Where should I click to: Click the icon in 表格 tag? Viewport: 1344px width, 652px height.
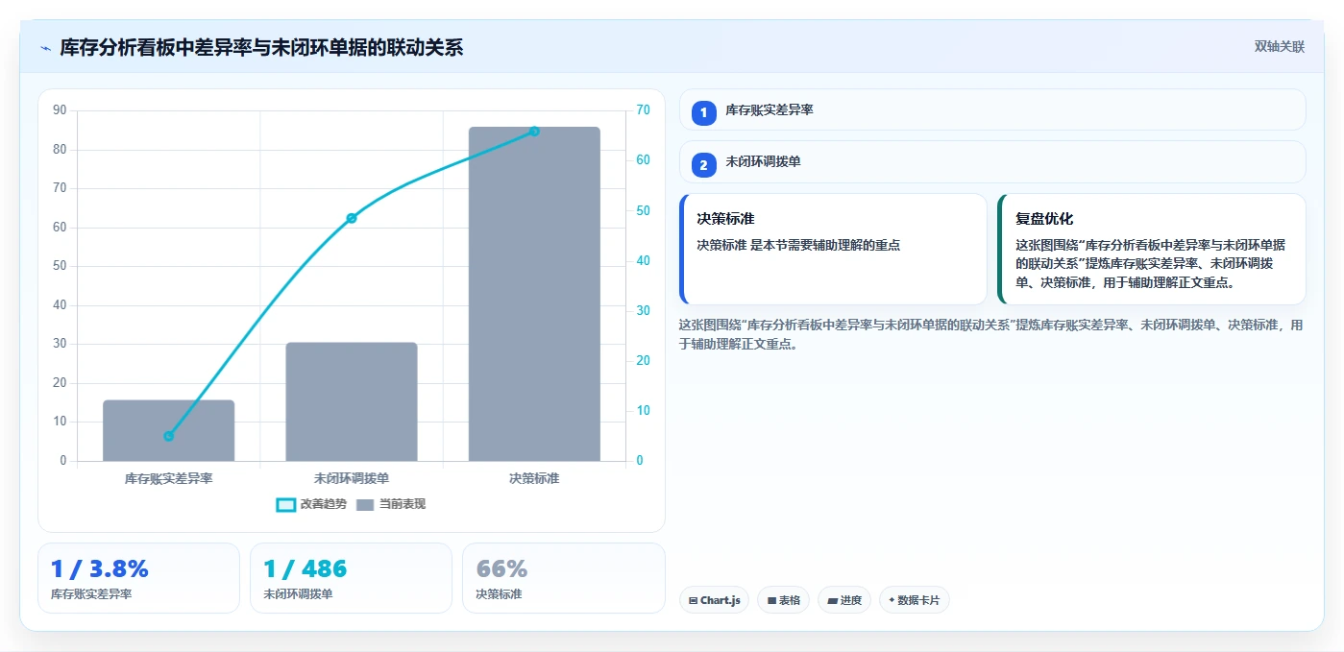[771, 600]
